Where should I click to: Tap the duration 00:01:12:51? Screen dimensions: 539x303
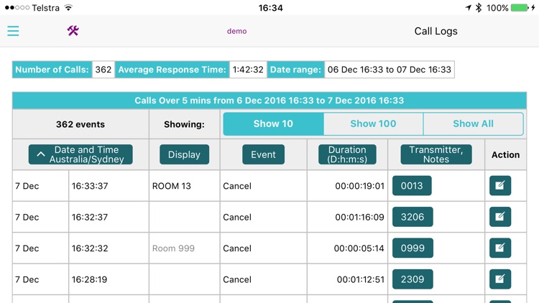tap(360, 279)
